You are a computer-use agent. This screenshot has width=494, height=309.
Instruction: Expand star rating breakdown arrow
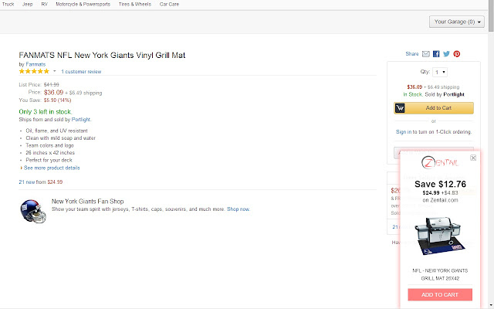pyautogui.click(x=55, y=71)
